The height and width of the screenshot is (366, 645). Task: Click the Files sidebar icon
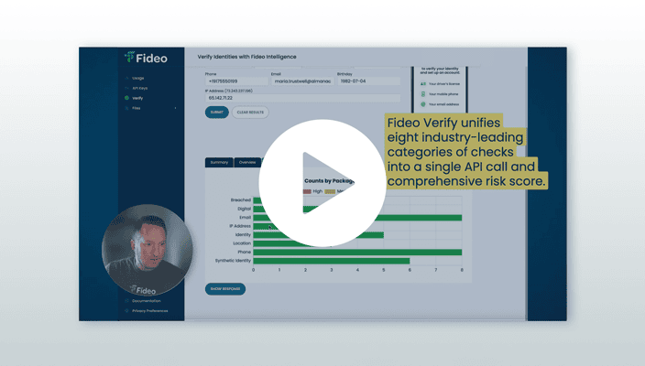coord(126,108)
